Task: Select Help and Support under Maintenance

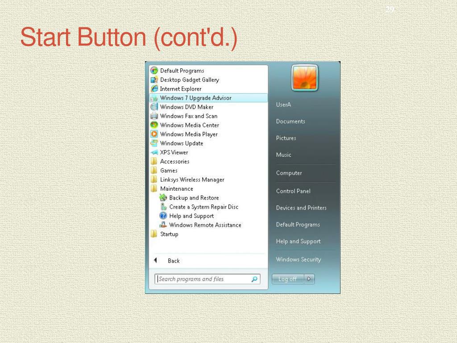Action: tap(191, 216)
